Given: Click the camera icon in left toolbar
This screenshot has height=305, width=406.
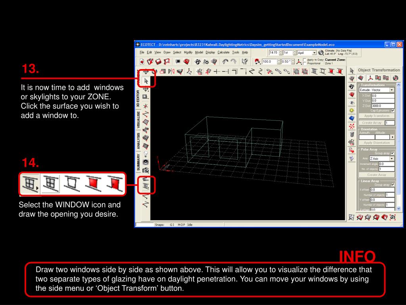Looking at the screenshot, I should coord(146,170).
